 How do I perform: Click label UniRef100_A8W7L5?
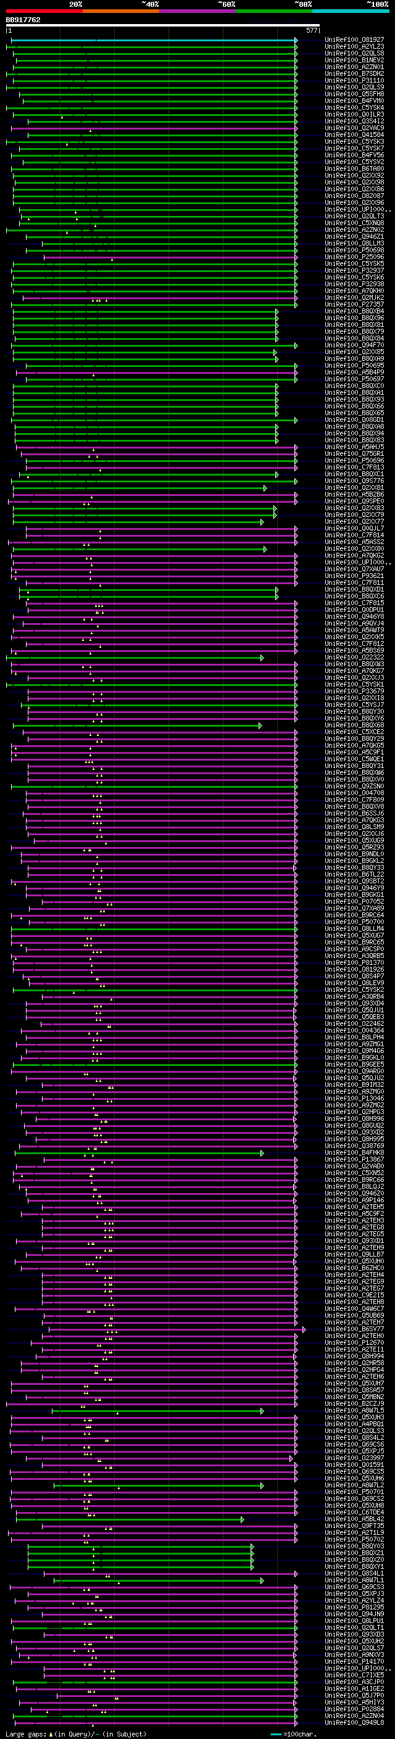(x=354, y=1411)
